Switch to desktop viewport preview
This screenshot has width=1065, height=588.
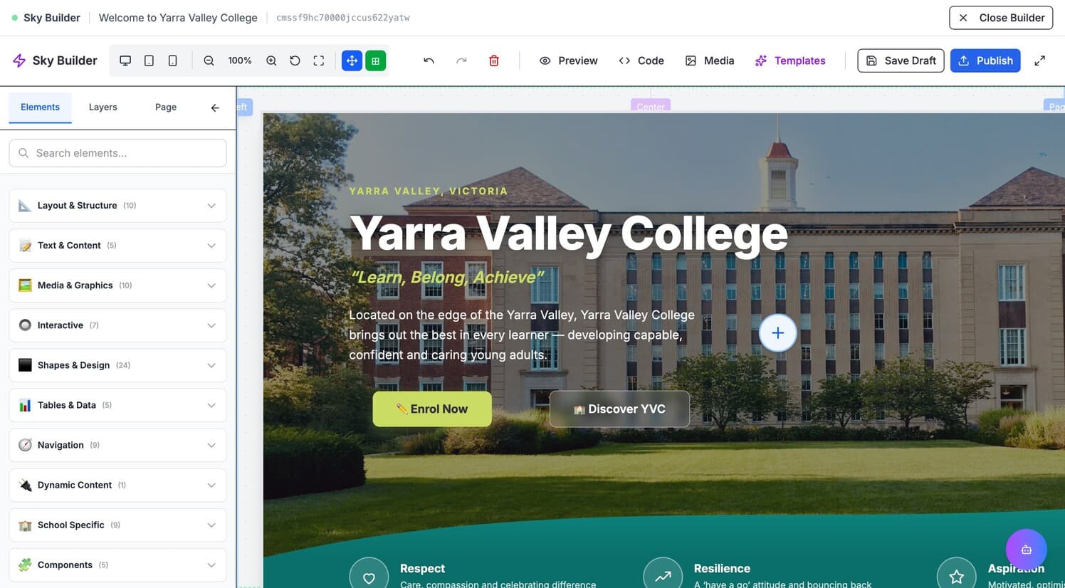tap(125, 61)
